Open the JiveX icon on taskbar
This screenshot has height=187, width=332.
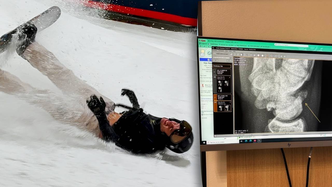click(259, 141)
